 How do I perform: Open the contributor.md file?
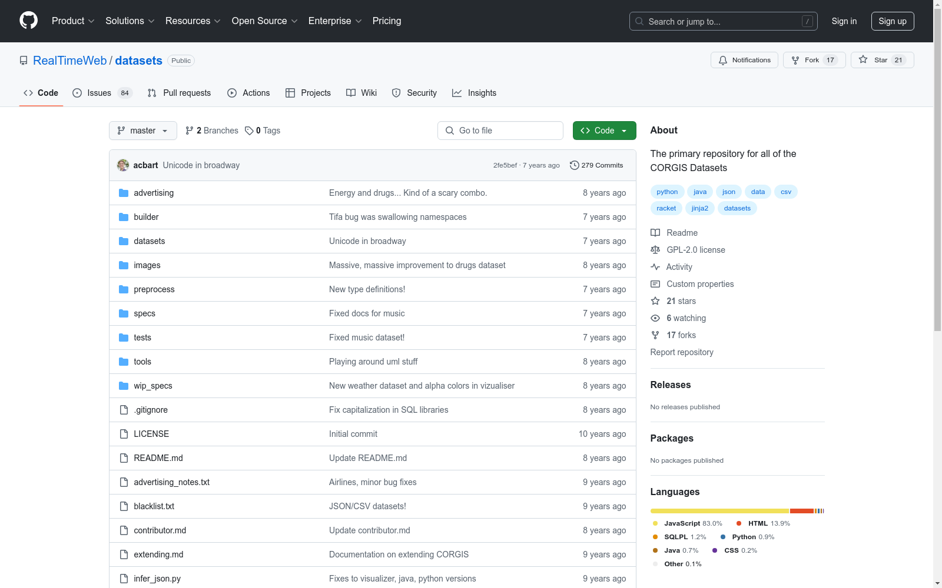(x=160, y=530)
